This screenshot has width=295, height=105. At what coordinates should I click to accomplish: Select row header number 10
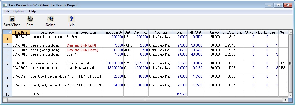(x=8, y=94)
